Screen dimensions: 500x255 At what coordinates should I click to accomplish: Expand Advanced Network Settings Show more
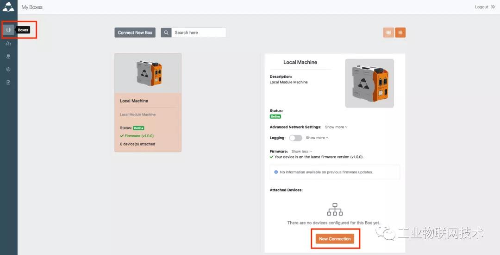pyautogui.click(x=336, y=127)
